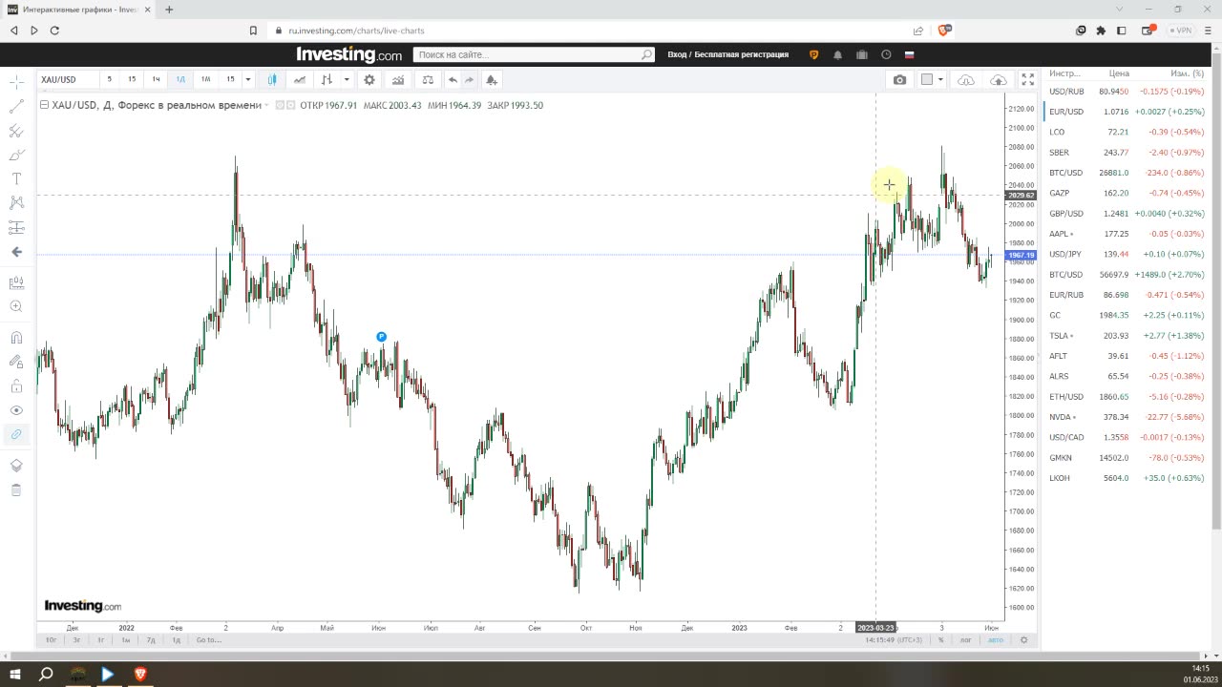Screen dimensions: 1222x687
Task: Toggle авто auto scale
Action: pos(995,639)
